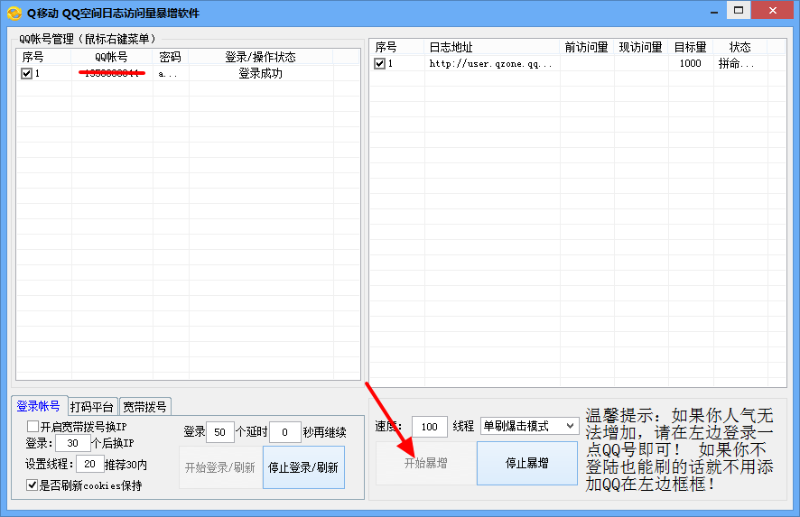The width and height of the screenshot is (800, 517).
Task: Click the 目标量 column header
Action: click(691, 47)
